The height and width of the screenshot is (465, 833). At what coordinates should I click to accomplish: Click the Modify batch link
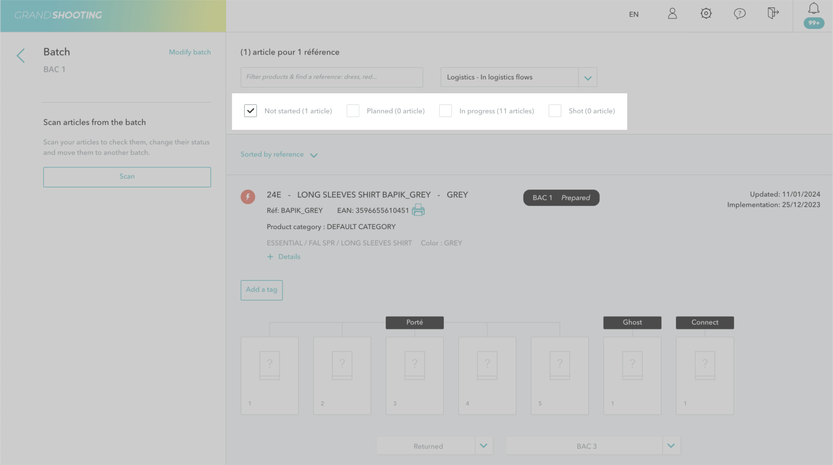(190, 52)
